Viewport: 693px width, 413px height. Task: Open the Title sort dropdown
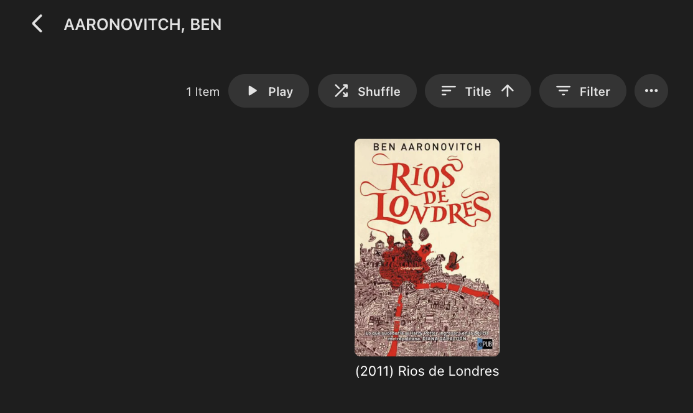tap(478, 91)
